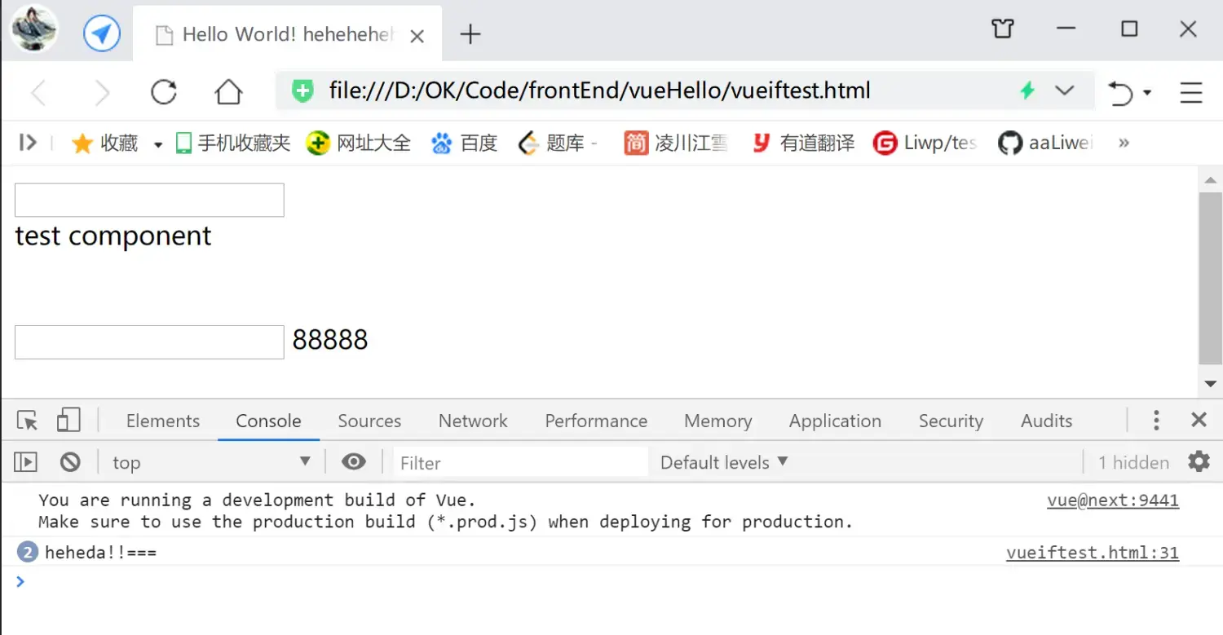The image size is (1223, 635).
Task: Close the Hello World browser tab
Action: [x=417, y=36]
